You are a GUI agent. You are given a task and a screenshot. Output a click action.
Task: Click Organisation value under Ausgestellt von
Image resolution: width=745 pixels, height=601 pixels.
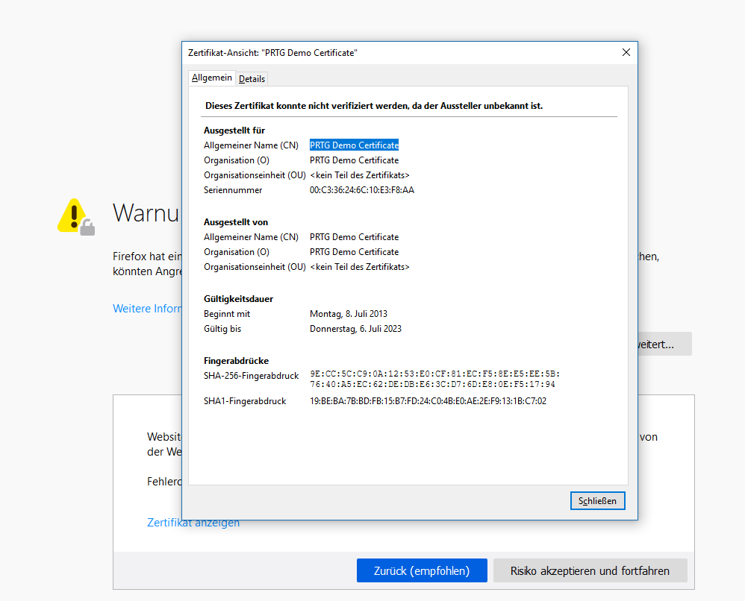(354, 252)
